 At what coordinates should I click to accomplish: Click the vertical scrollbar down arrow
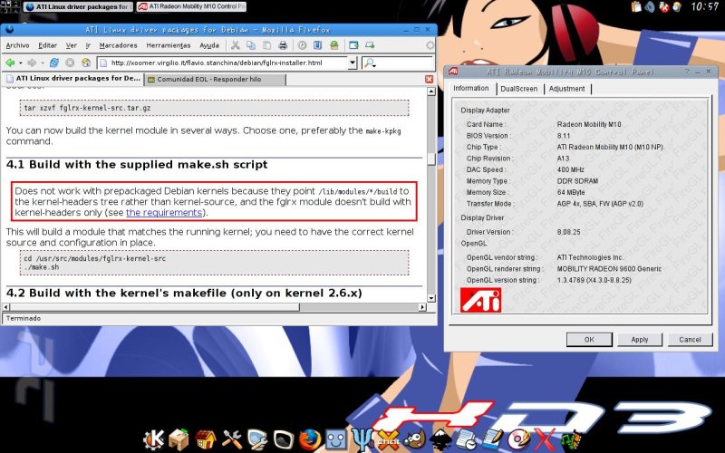431,298
